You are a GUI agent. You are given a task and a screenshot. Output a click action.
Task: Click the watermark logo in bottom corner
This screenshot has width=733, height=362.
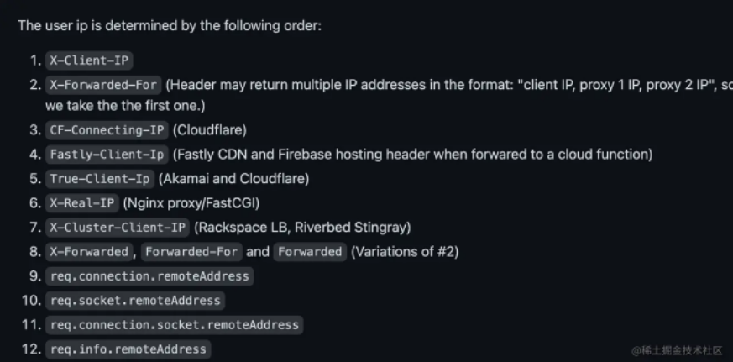[x=636, y=349]
